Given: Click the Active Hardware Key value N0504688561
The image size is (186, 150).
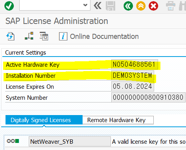Looking at the screenshot, I should click(134, 64).
